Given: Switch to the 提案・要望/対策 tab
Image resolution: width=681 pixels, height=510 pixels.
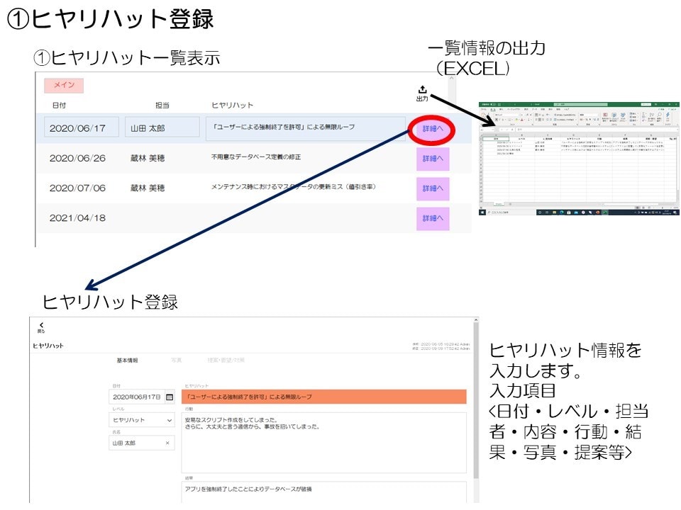Looking at the screenshot, I should tap(226, 361).
